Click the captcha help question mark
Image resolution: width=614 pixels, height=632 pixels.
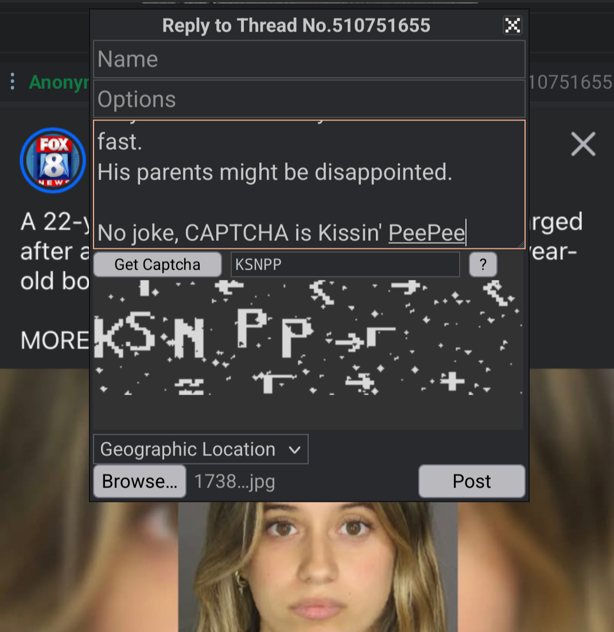point(483,264)
